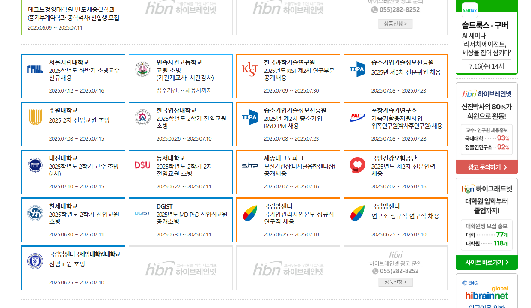Click the 한세대학교 emblem icon

pos(35,213)
